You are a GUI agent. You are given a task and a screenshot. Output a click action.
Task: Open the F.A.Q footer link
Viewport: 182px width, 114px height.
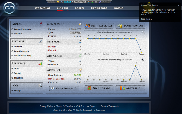click(x=79, y=106)
